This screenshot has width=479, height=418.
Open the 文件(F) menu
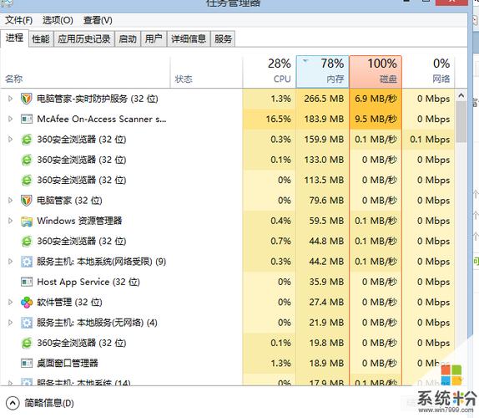click(x=19, y=21)
